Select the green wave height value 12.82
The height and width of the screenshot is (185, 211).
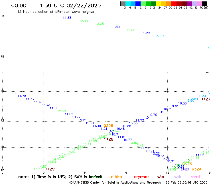click(134, 143)
